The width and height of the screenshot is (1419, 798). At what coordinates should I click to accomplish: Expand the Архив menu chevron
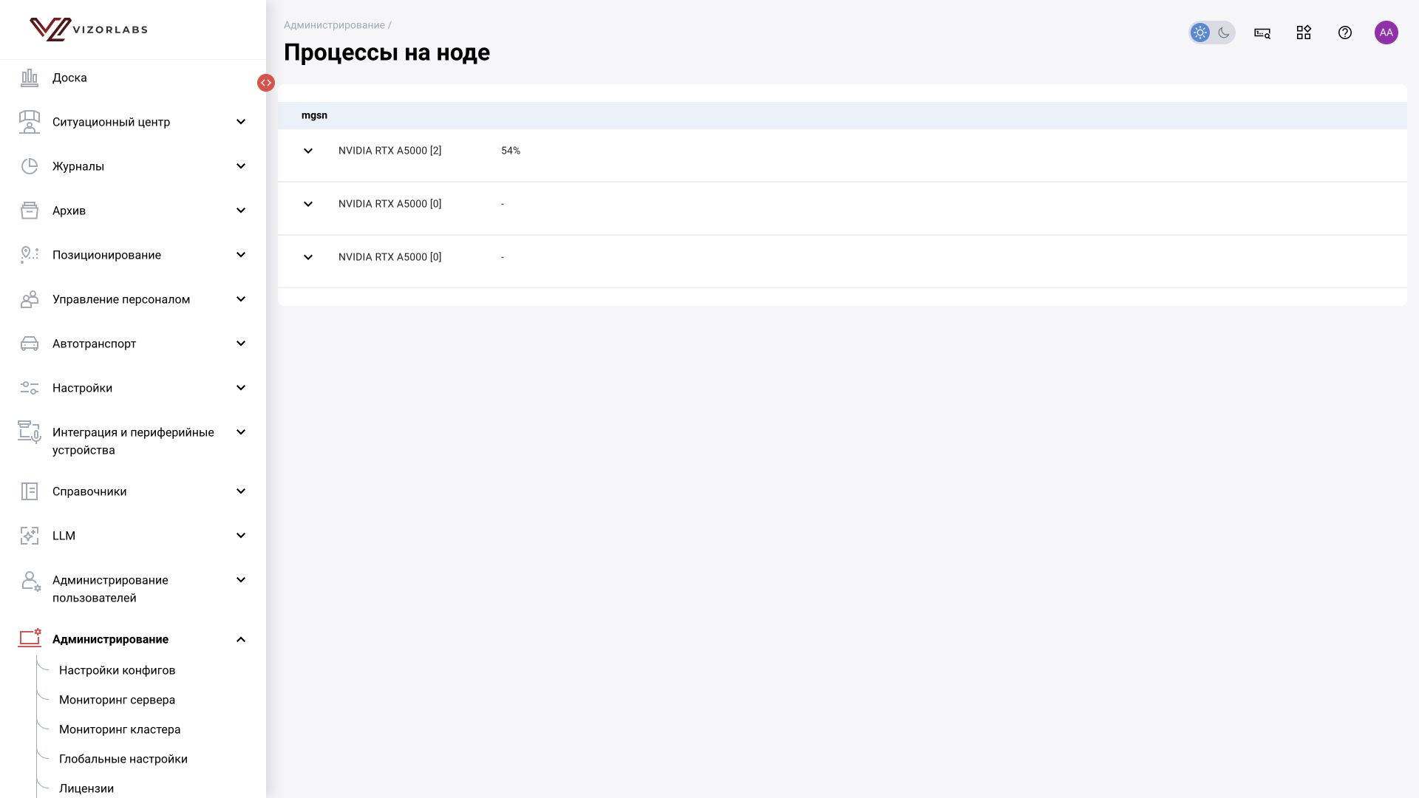[241, 211]
